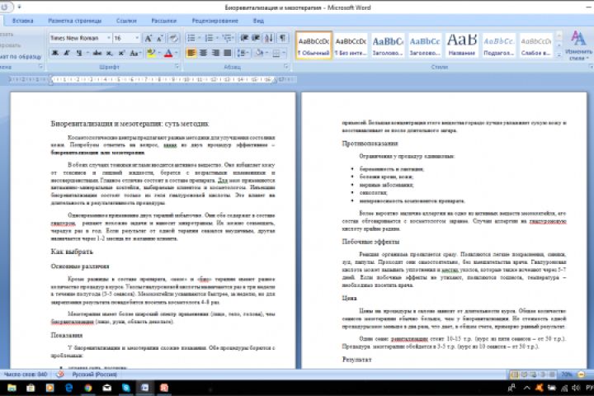Click the sort A-Z icon
The image size is (594, 396).
269,38
